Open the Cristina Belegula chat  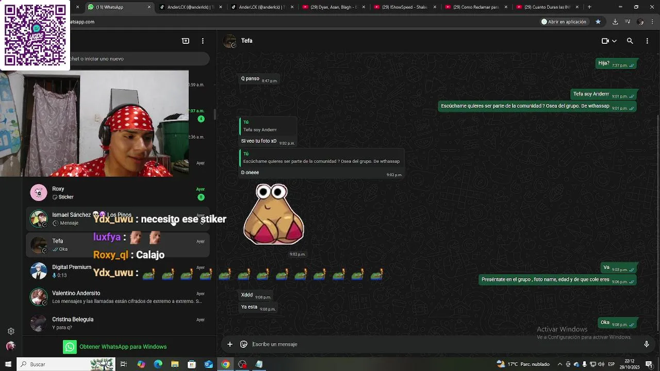coord(118,323)
